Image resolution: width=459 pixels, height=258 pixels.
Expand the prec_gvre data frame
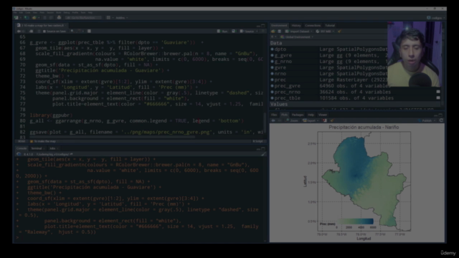[x=273, y=86]
